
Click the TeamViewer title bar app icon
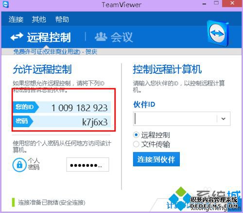6,4
